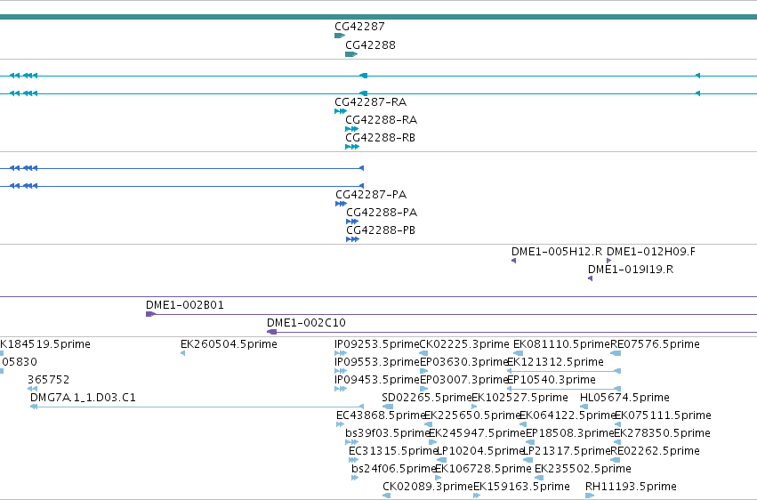Select protein CG42288-PB label
757x500 pixels.
tap(381, 230)
